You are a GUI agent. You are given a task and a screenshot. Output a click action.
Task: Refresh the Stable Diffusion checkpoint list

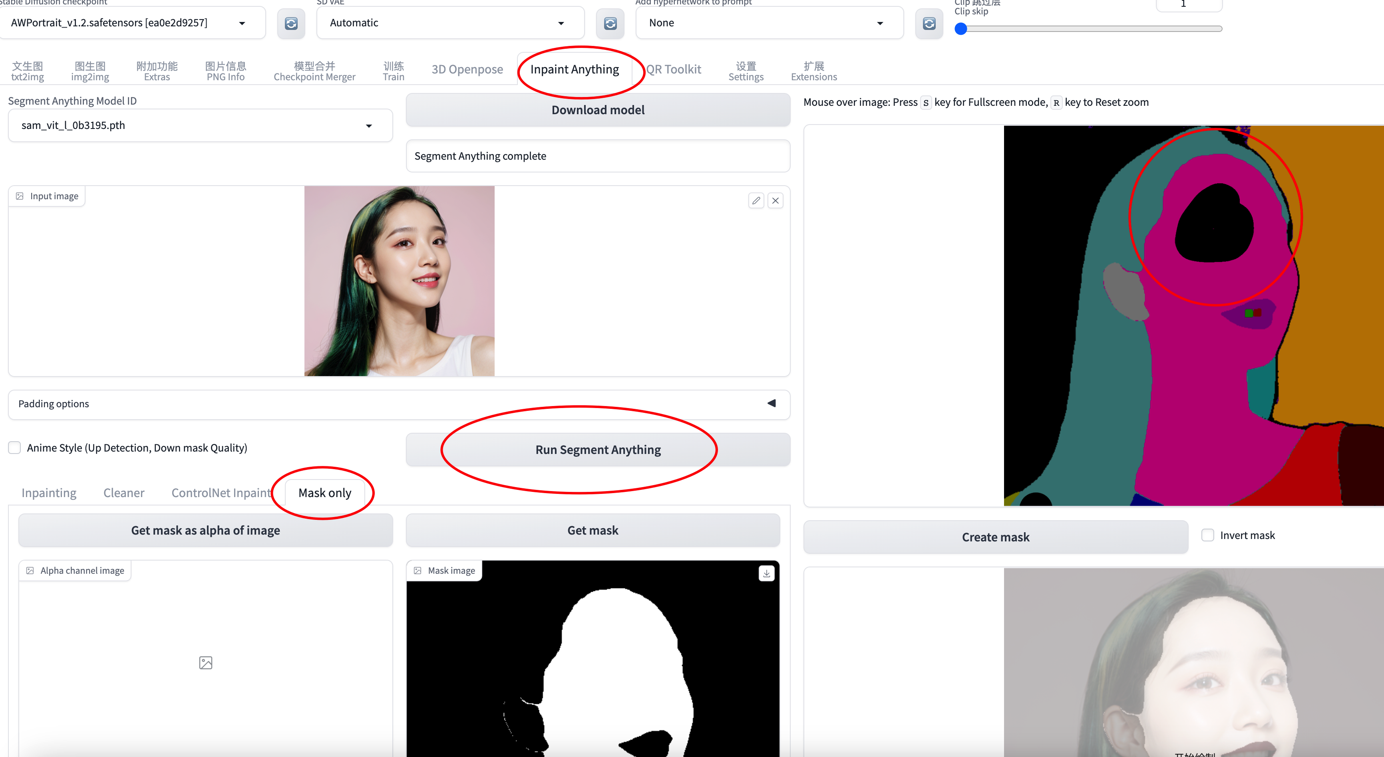click(291, 23)
